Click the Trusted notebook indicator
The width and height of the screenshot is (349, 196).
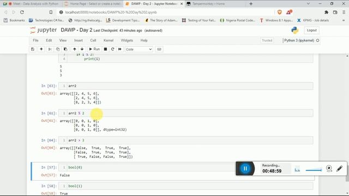pyautogui.click(x=267, y=40)
